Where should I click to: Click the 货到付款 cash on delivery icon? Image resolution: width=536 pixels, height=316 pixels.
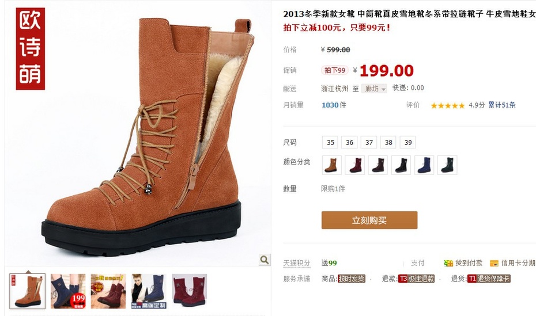point(448,263)
